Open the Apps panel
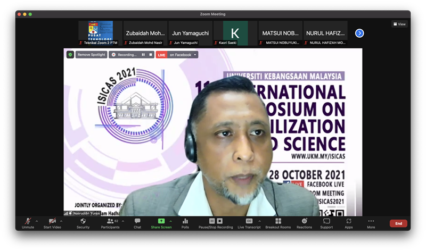 tap(348, 222)
